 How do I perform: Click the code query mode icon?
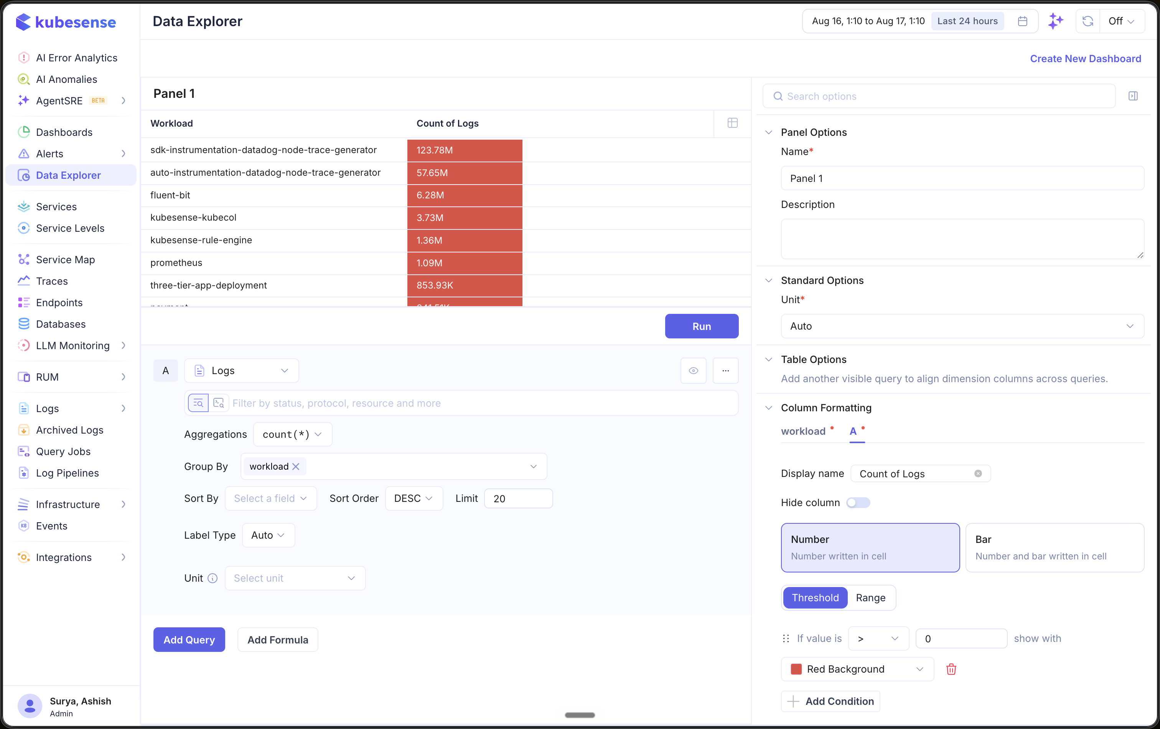pos(219,403)
